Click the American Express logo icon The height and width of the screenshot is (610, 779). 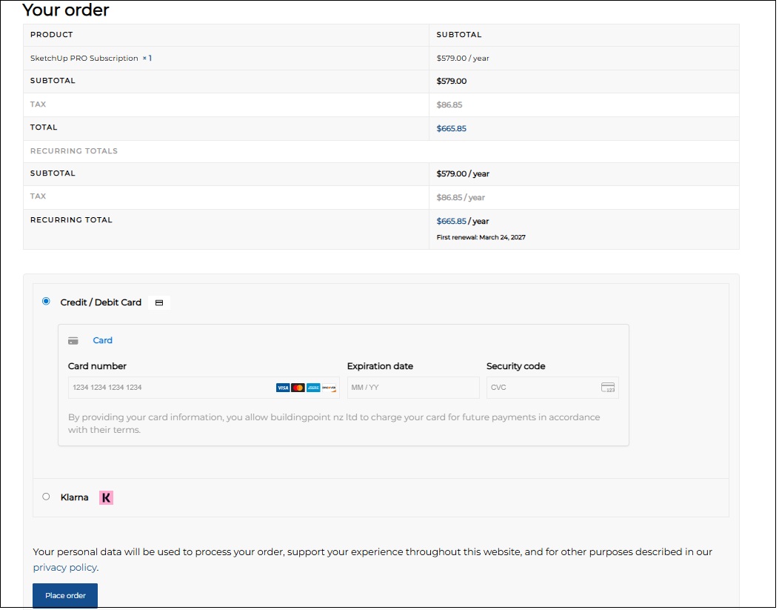313,388
